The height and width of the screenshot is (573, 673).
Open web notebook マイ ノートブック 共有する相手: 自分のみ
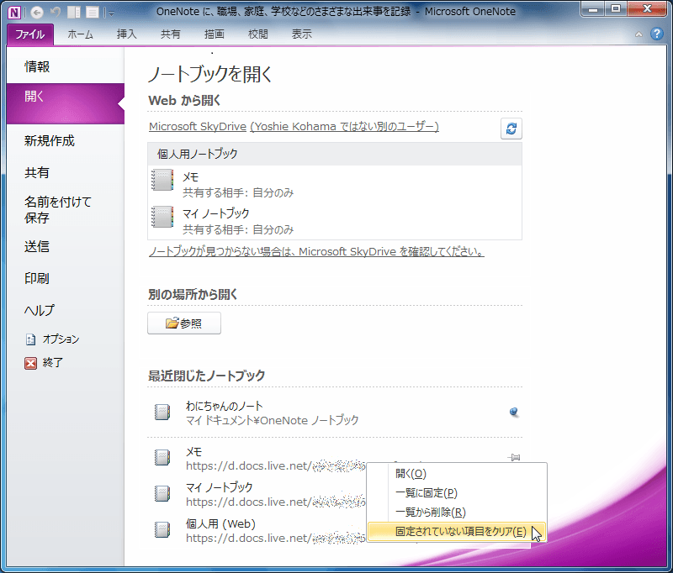pyautogui.click(x=335, y=221)
